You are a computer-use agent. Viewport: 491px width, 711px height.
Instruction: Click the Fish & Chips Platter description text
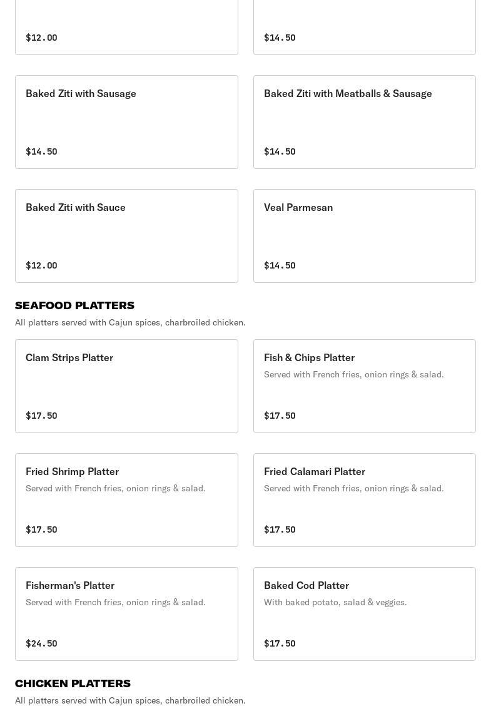pyautogui.click(x=353, y=374)
